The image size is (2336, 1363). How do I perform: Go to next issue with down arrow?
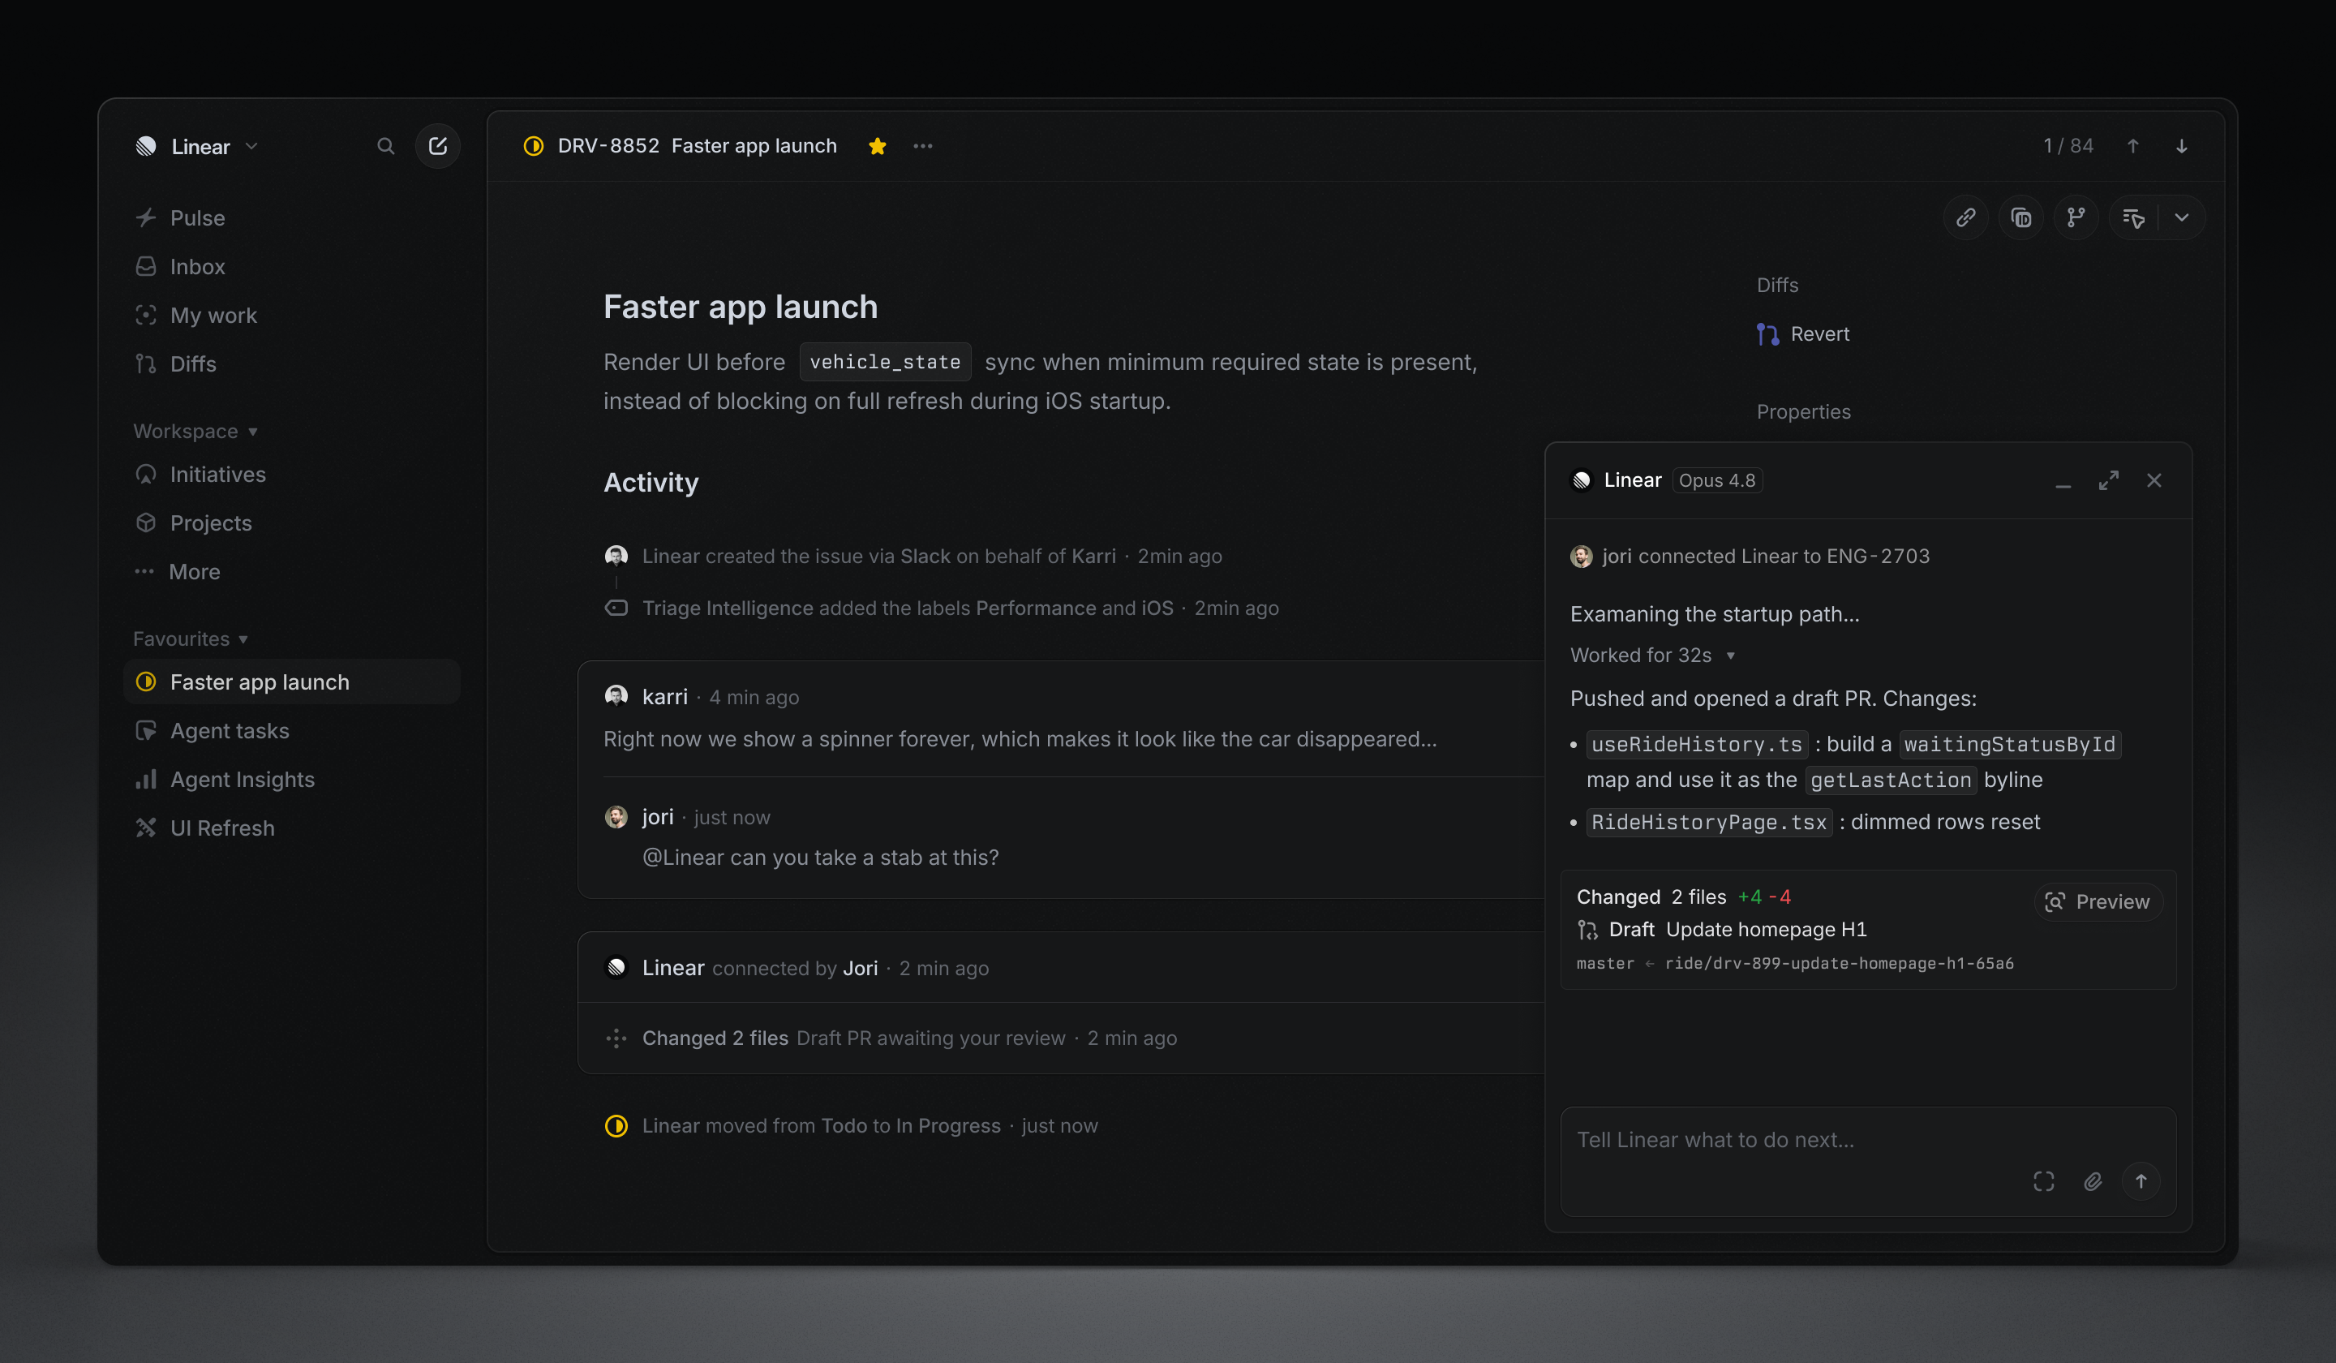[x=2181, y=147]
